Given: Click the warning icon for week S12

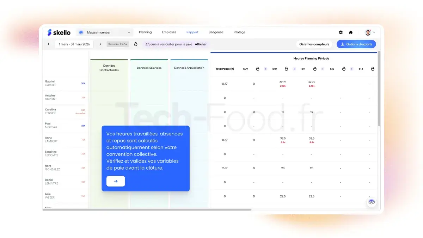Looking at the screenshot, I should point(351,69).
